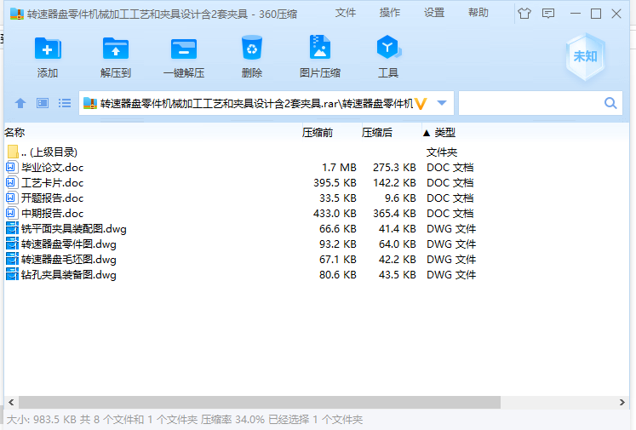The height and width of the screenshot is (430, 636).
Task: Click the 一键解压 one-click extract icon
Action: [x=184, y=49]
